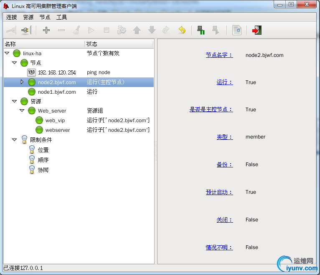Screen dimensions: 320x275
Task: Maximize the cluster manager window
Action: (291, 4)
